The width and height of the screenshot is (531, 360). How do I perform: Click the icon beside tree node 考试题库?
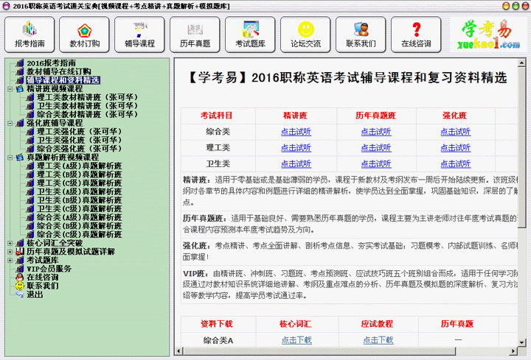click(x=21, y=261)
